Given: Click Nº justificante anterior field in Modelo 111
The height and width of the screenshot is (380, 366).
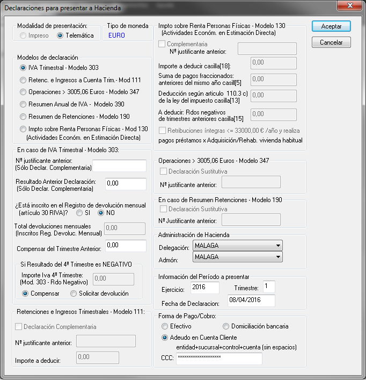Looking at the screenshot, I should click(x=106, y=341).
